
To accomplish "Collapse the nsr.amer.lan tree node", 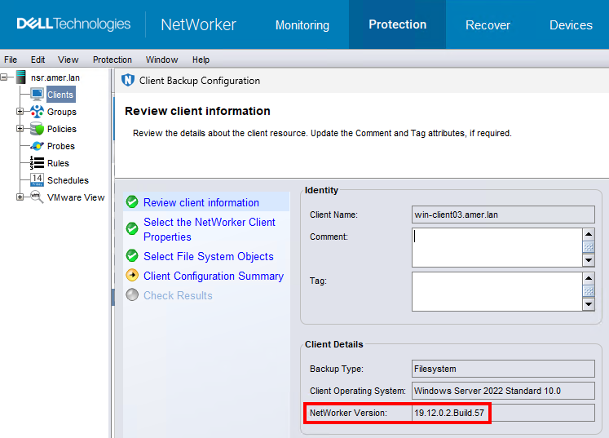I will pyautogui.click(x=4, y=77).
